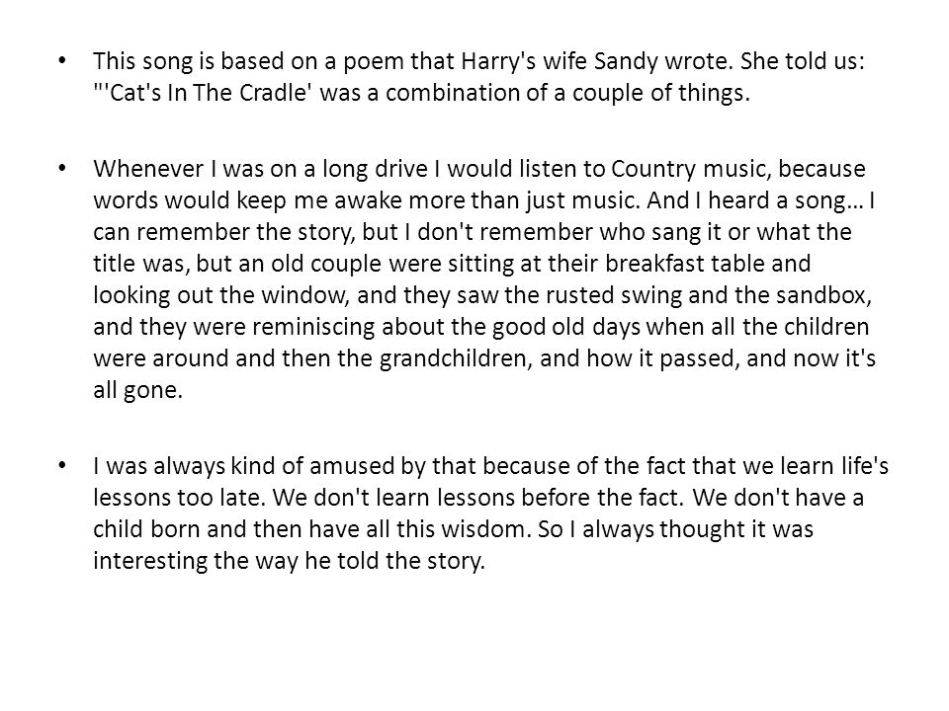Click the third bullet point marker
This screenshot has height=711, width=949.
61,465
